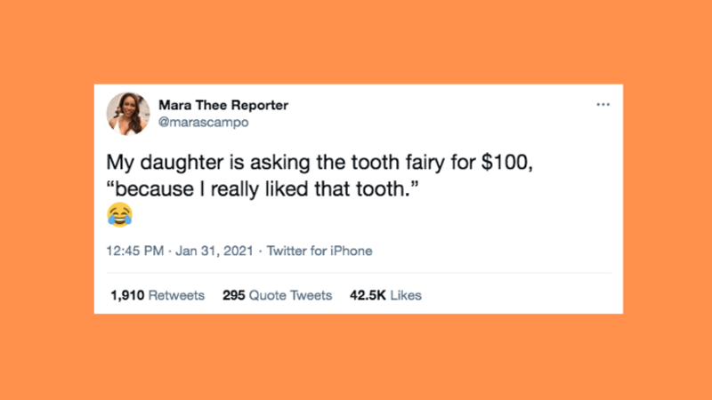Click the empty white area right of the emoji

click(356, 215)
